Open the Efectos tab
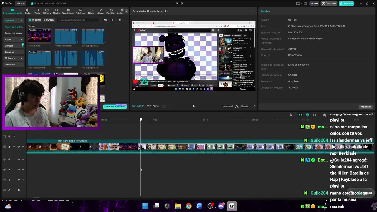 point(57,11)
